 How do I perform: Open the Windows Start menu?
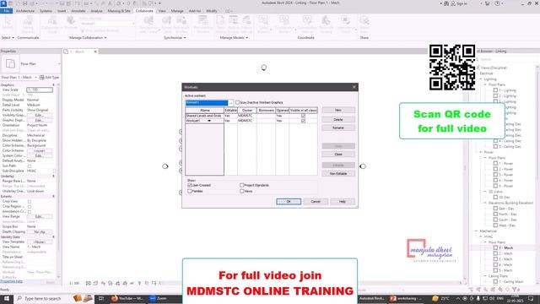(7, 298)
